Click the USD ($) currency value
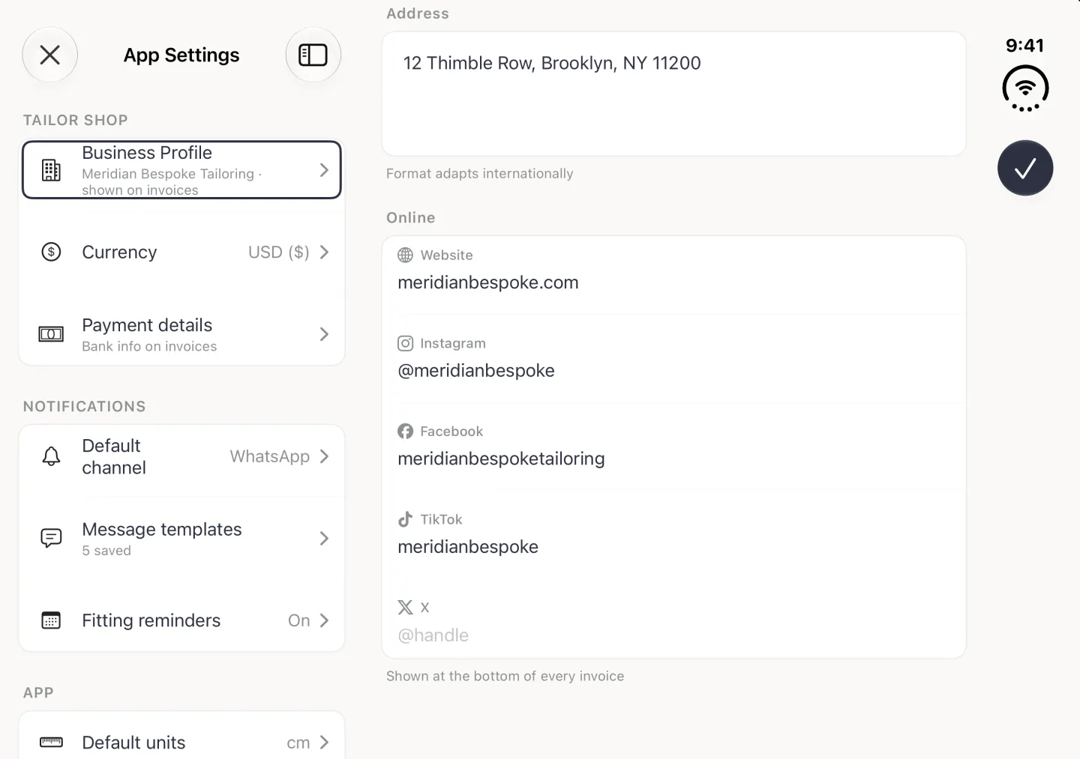 (278, 252)
